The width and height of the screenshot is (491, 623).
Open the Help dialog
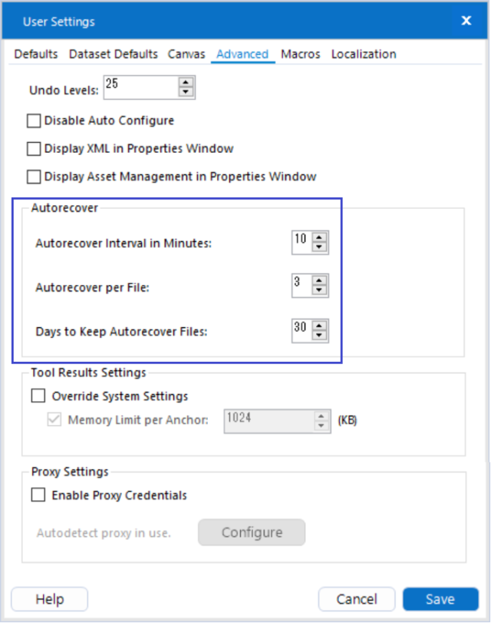pos(48,599)
